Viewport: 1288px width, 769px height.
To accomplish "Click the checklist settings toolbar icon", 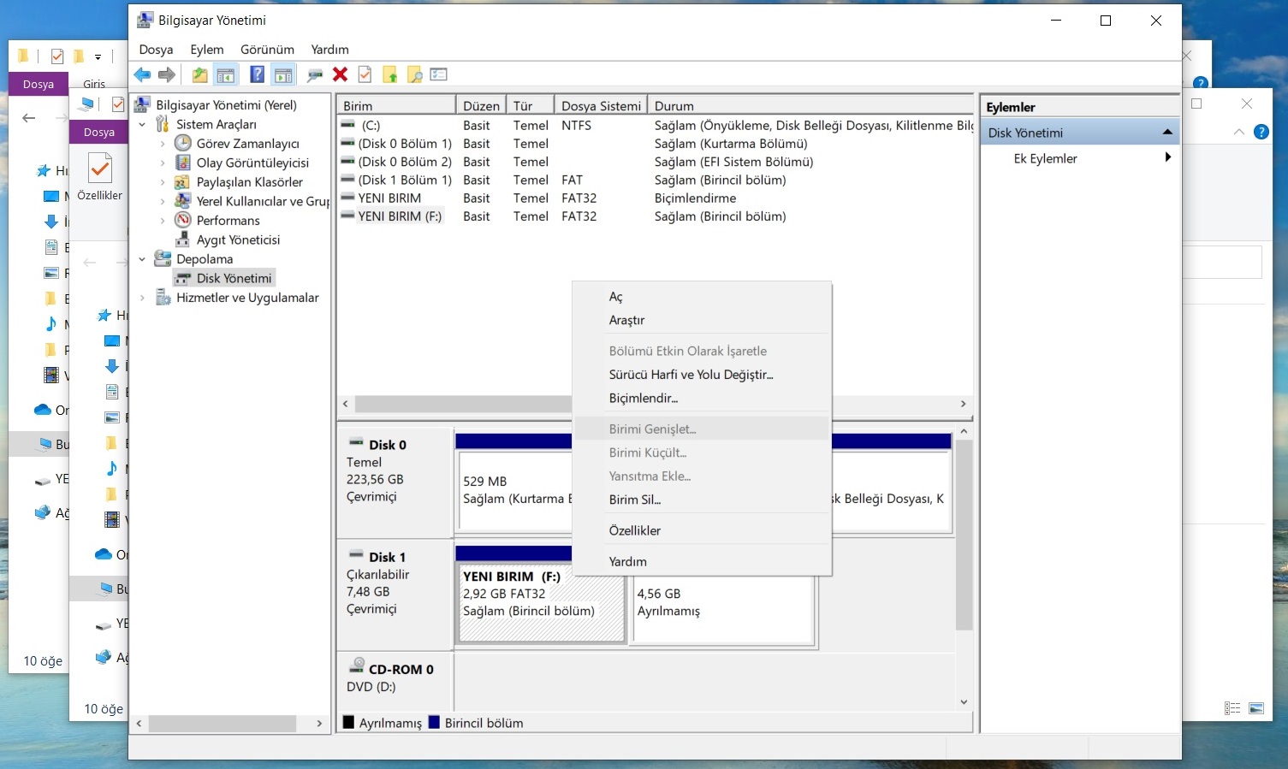I will point(439,75).
